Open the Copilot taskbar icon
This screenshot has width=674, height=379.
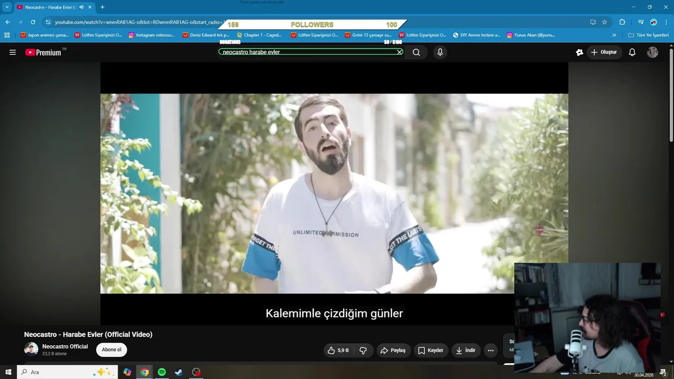(127, 372)
